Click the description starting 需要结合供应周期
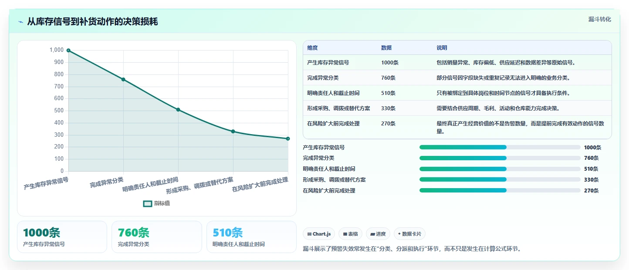Viewport: 629px width, 270px height. (498, 108)
